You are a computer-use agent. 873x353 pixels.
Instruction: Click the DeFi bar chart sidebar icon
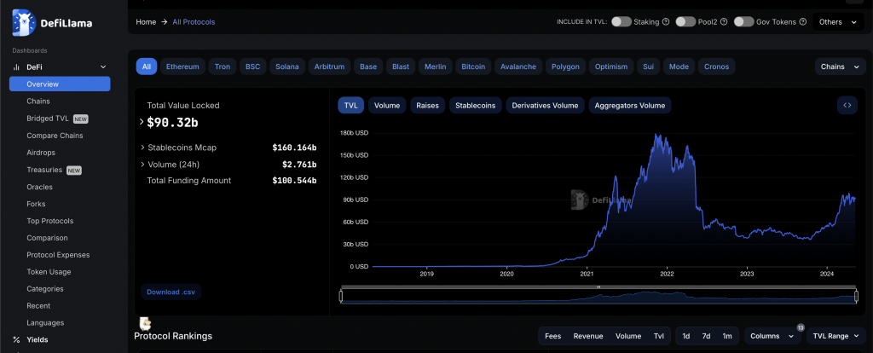(16, 67)
